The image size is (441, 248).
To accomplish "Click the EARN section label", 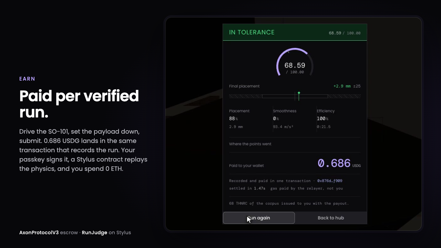I will tap(27, 79).
